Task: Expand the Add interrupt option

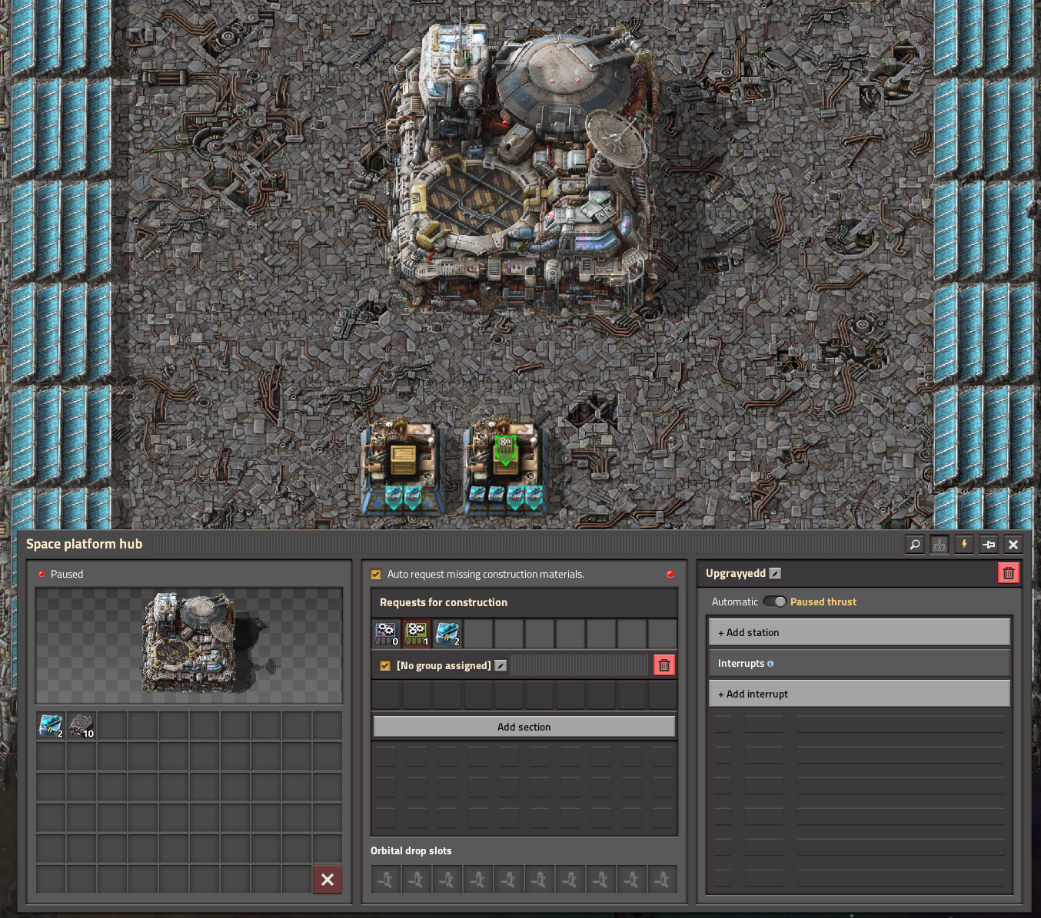Action: coord(859,694)
